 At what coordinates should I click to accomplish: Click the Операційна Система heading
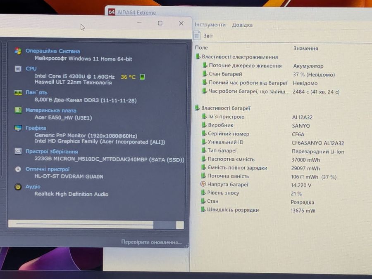coord(52,51)
